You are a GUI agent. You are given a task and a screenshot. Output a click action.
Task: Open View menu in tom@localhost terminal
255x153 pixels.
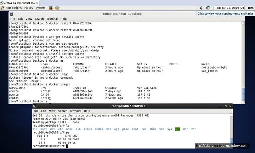(29, 19)
